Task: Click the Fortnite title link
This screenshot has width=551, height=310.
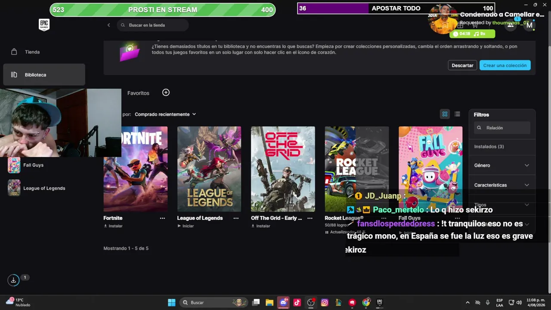Action: click(113, 218)
